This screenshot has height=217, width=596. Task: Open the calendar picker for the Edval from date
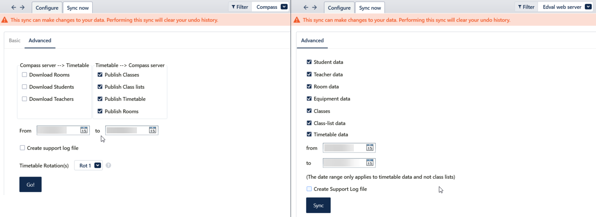pos(370,147)
